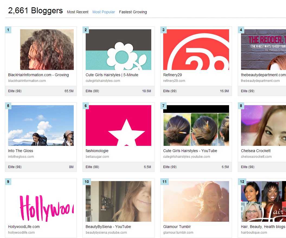Open the Chelsea Crockett title link
Image resolution: width=286 pixels, height=238 pixels.
pyautogui.click(x=256, y=151)
